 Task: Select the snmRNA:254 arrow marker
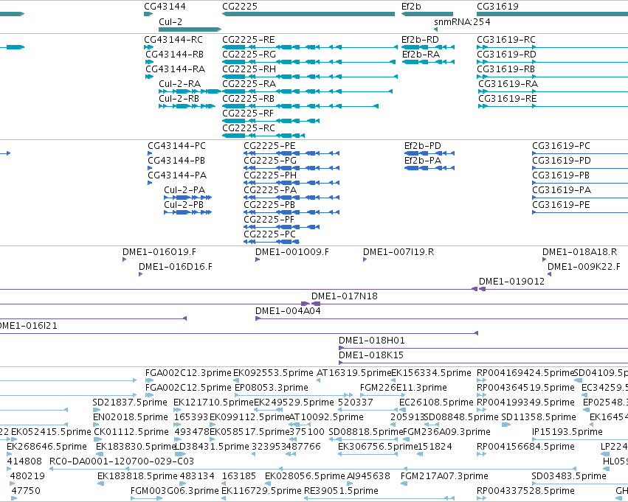click(435, 29)
